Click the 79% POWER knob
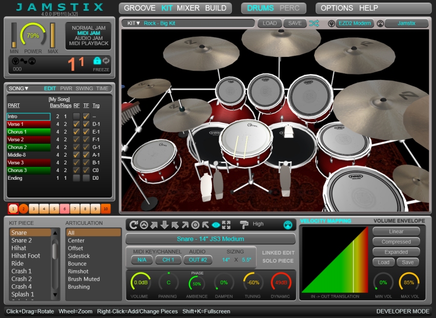Viewport: 436px width, 318px height. (x=33, y=35)
